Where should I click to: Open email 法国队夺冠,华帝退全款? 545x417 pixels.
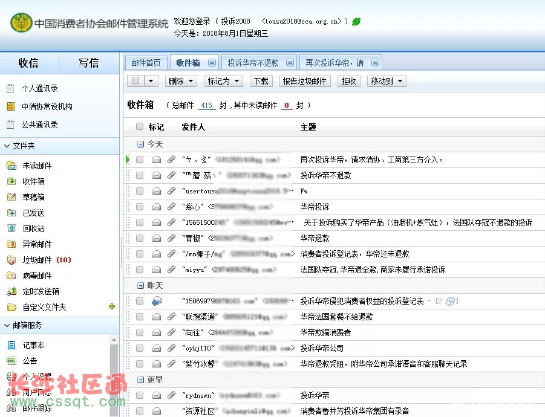point(373,270)
